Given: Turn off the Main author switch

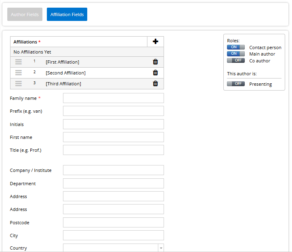Looking at the screenshot, I should coord(235,54).
